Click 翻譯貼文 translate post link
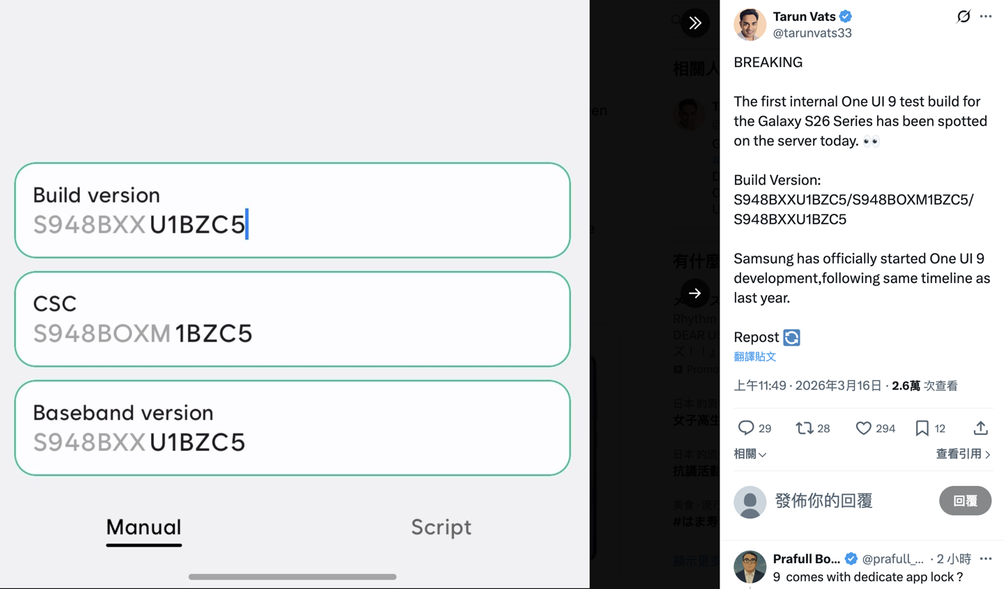Viewport: 1004px width, 589px height. [x=754, y=357]
